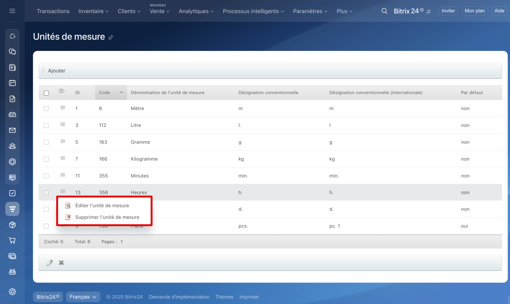Open the presentation board sidebar icon
The height and width of the screenshot is (304, 510).
click(12, 177)
